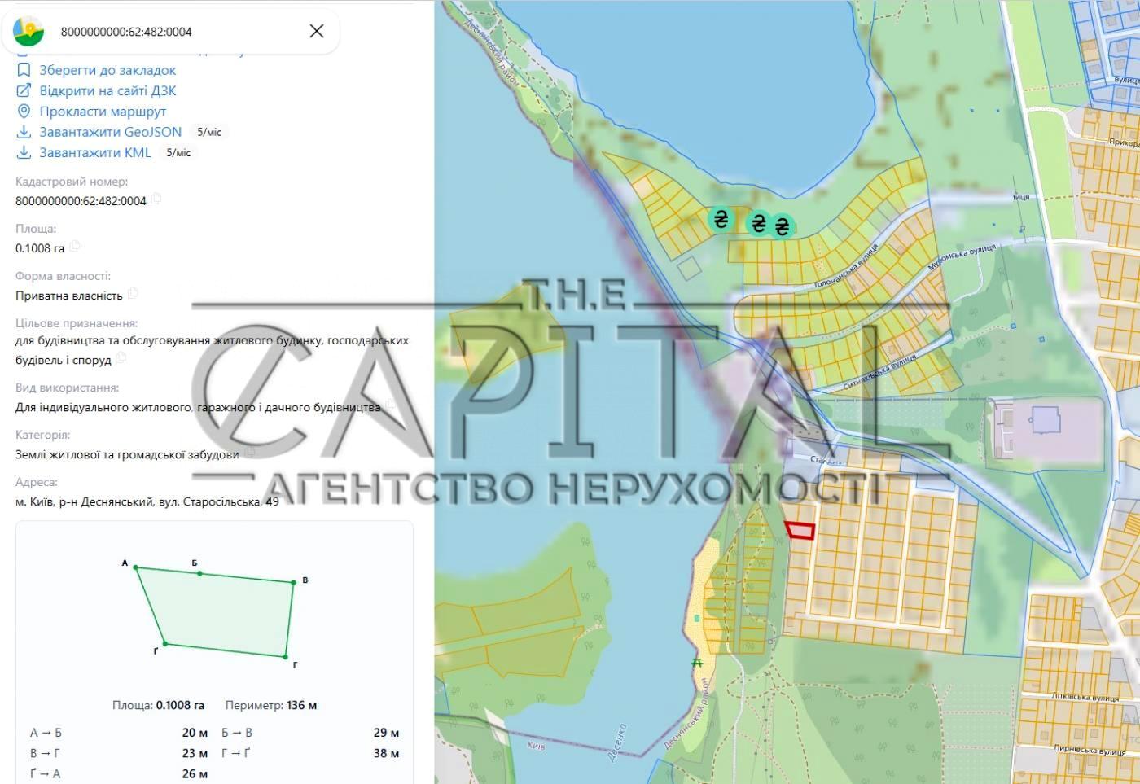The width and height of the screenshot is (1140, 784).
Task: Click the Пирнівська вулиця street label
Action: 1090,748
